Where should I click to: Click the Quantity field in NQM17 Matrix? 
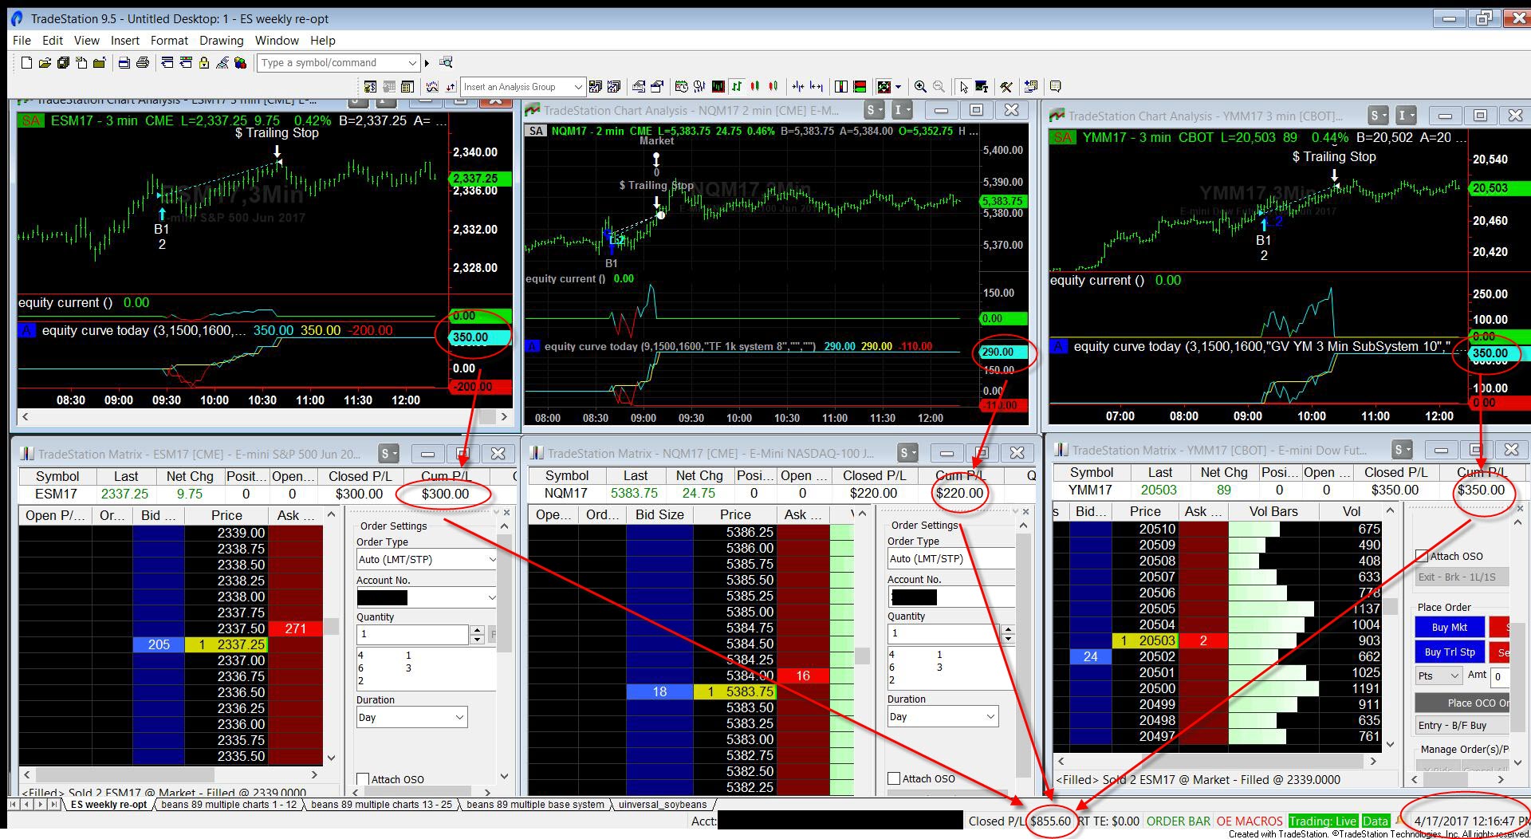944,633
